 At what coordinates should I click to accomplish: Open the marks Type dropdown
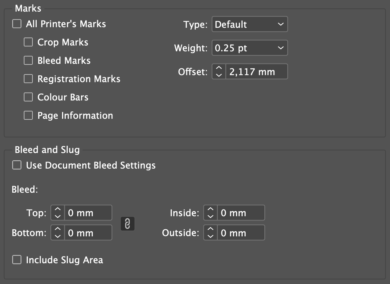click(x=250, y=24)
